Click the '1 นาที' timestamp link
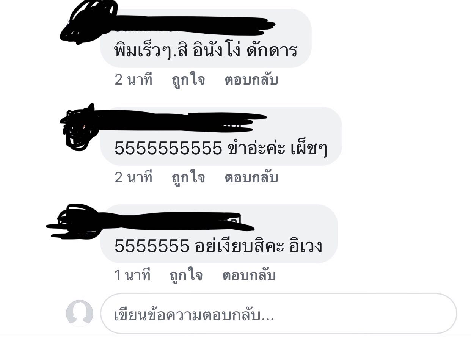This screenshot has width=471, height=337. coord(132,276)
